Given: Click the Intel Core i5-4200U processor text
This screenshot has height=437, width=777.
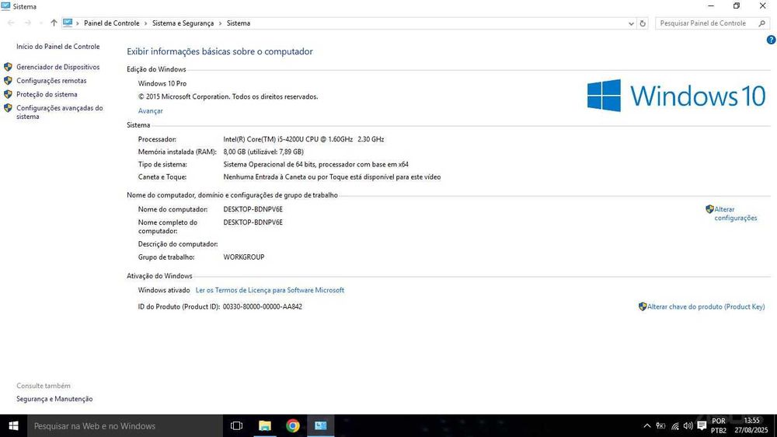Looking at the screenshot, I should pyautogui.click(x=303, y=139).
